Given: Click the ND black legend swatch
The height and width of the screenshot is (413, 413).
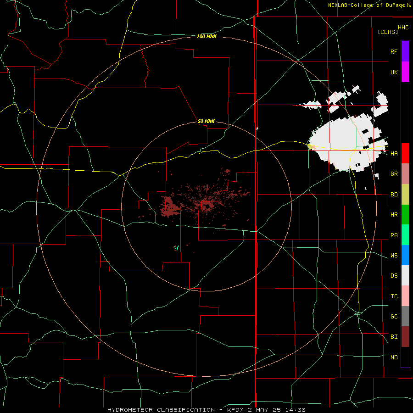Looking at the screenshot, I should pos(405,357).
